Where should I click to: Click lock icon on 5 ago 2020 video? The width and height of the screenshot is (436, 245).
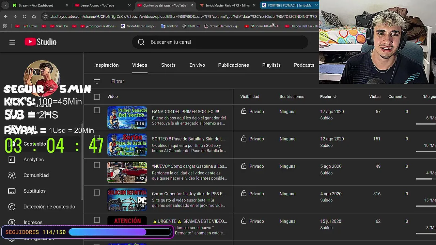point(244,166)
